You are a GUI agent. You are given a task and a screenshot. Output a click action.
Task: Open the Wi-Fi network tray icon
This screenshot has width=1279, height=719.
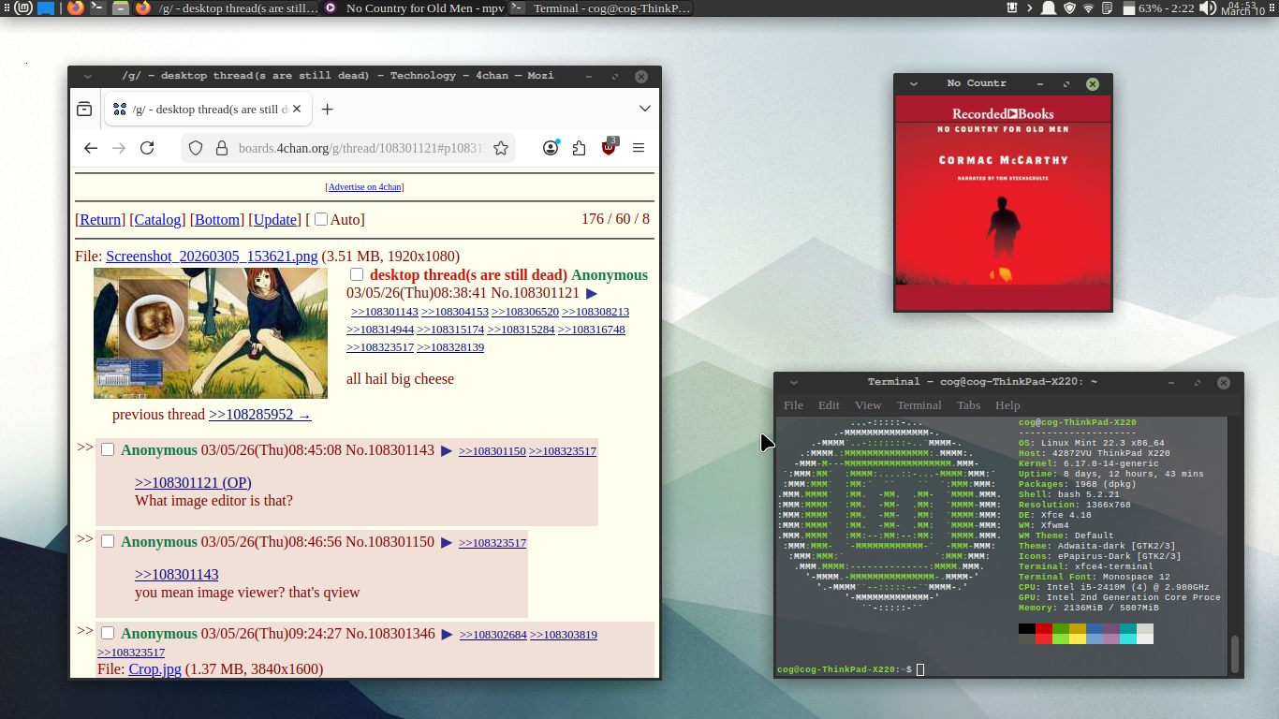coord(1088,8)
